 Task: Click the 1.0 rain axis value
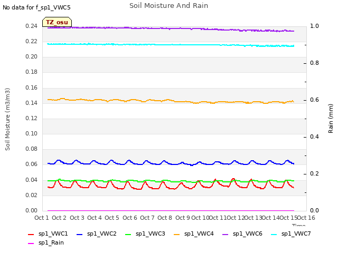coord(314,26)
